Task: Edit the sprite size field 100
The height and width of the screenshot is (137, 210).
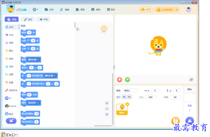Action: (150, 97)
